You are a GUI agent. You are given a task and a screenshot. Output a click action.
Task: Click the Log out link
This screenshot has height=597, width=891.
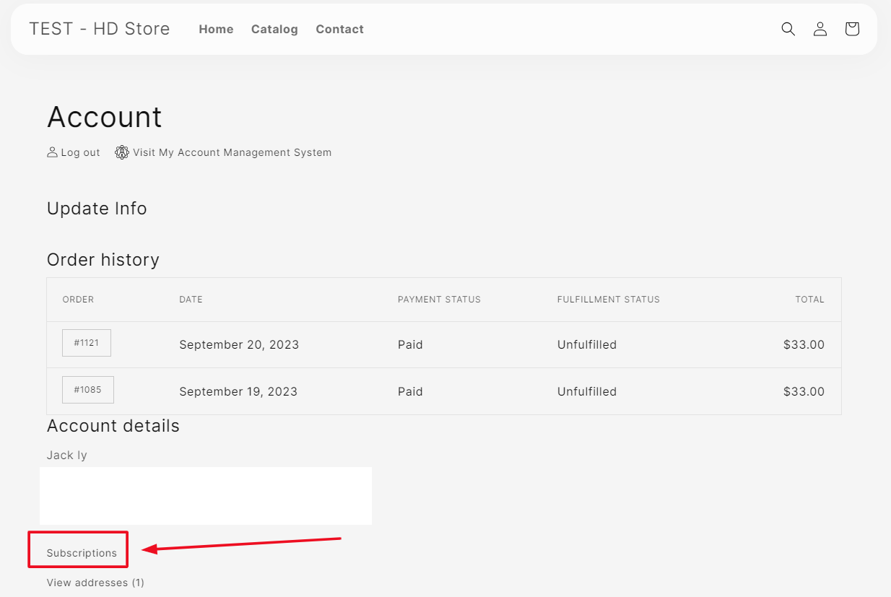80,152
